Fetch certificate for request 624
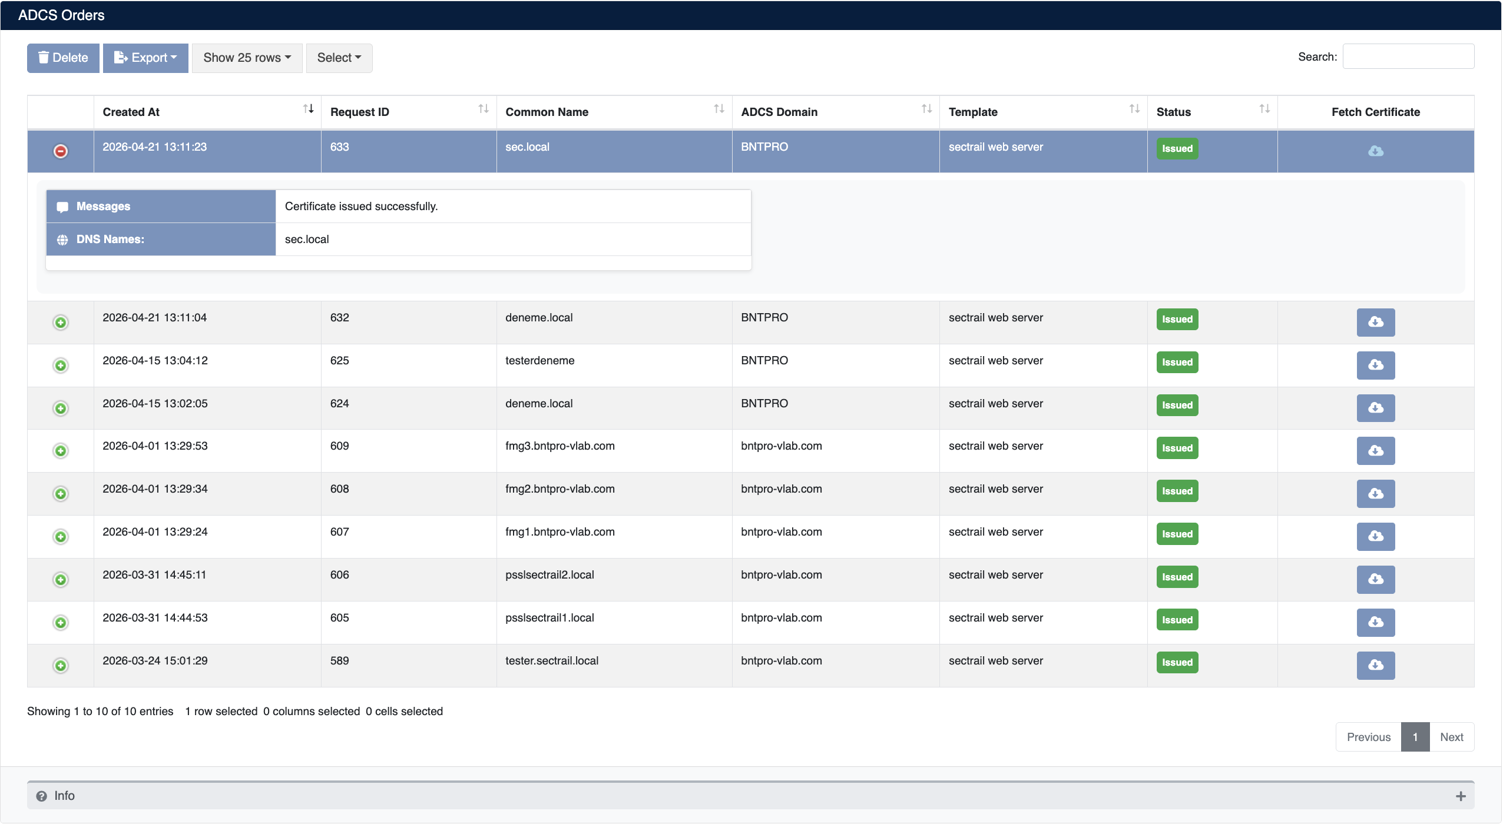Viewport: 1503px width, 824px height. click(1375, 408)
